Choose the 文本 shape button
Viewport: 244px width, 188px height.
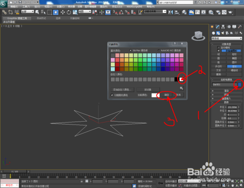[219, 70]
